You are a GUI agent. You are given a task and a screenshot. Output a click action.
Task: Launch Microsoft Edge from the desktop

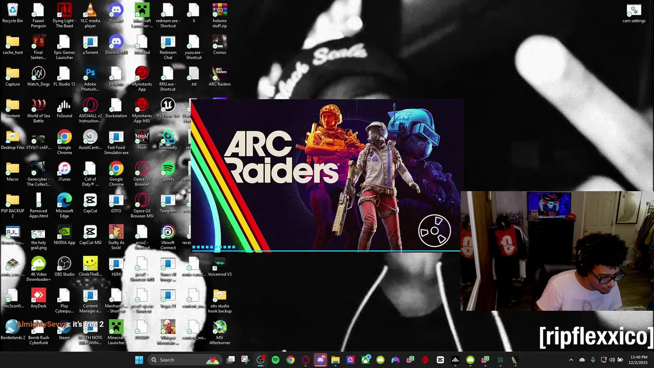64,205
